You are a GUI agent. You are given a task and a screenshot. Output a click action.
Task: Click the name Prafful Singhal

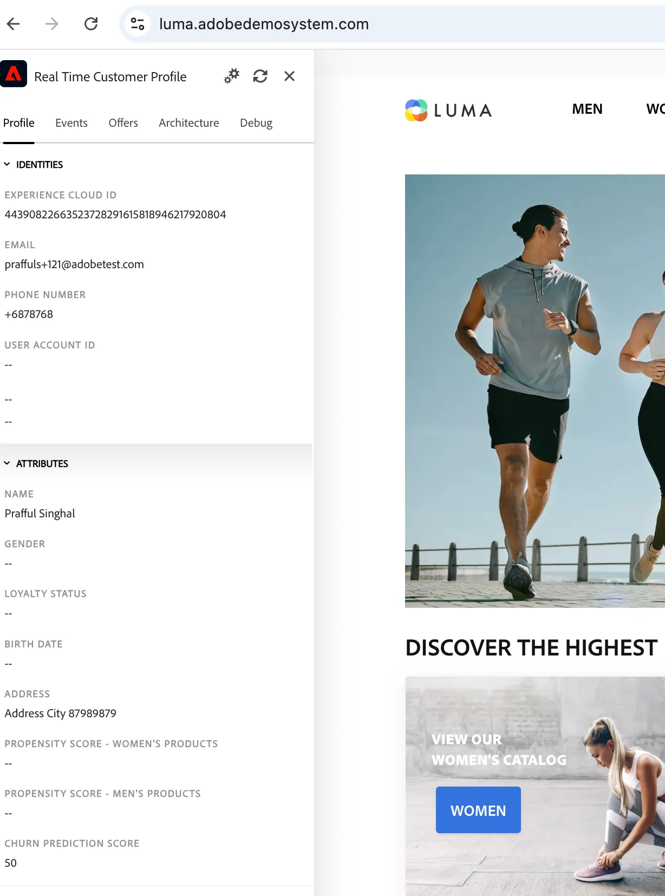tap(40, 514)
